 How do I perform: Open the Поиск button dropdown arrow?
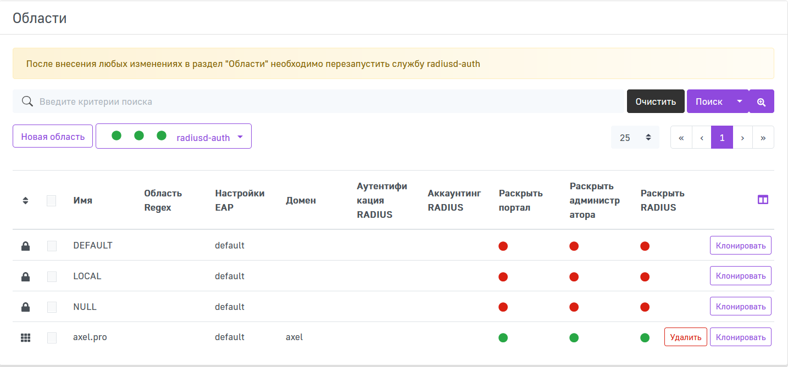click(739, 101)
